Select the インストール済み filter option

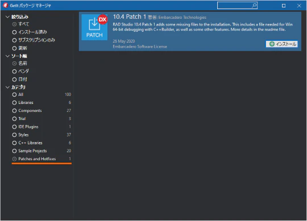(30, 32)
